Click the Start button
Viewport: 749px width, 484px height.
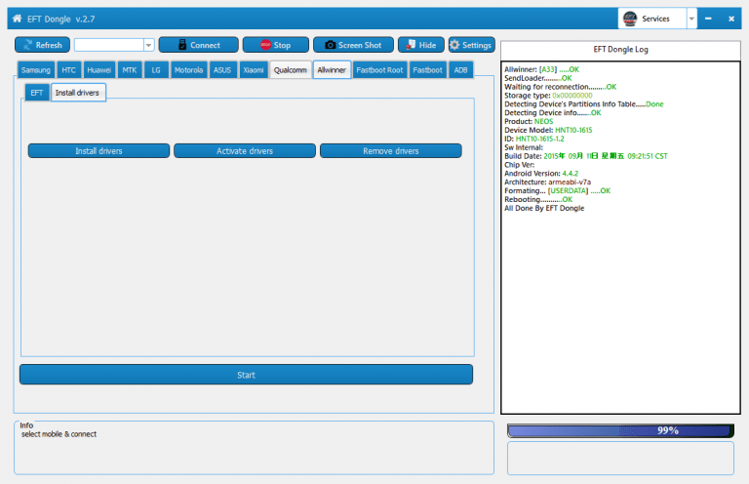click(246, 375)
